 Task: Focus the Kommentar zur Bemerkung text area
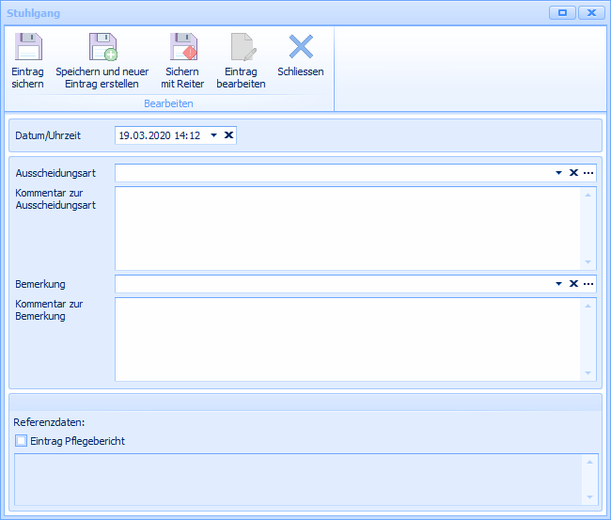348,339
